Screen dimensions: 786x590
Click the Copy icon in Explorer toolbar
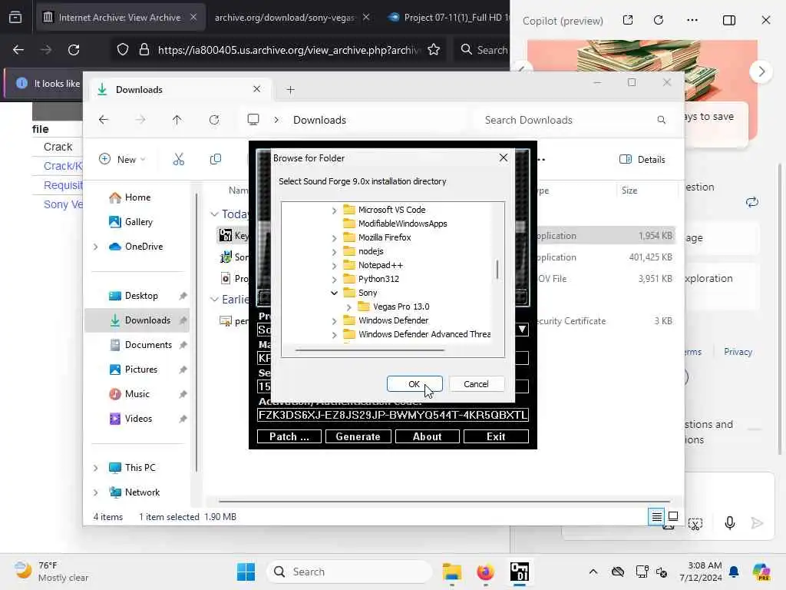[x=216, y=159]
